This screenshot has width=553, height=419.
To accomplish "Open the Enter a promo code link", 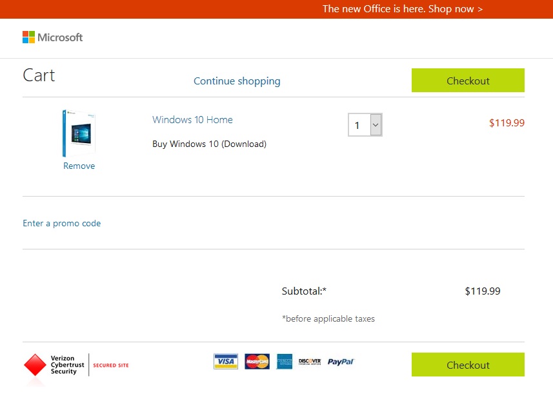I will click(62, 224).
